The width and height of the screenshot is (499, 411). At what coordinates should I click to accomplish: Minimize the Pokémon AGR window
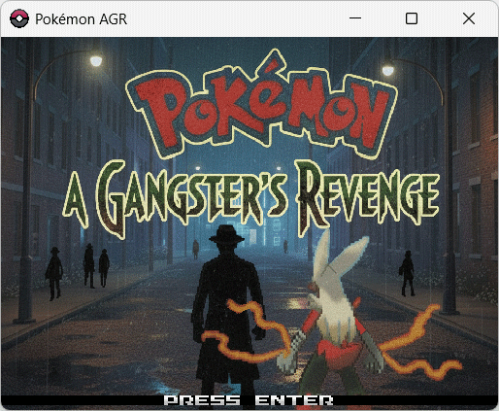click(x=355, y=18)
